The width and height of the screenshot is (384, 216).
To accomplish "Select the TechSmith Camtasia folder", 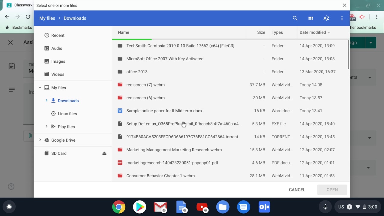I will point(230,46).
